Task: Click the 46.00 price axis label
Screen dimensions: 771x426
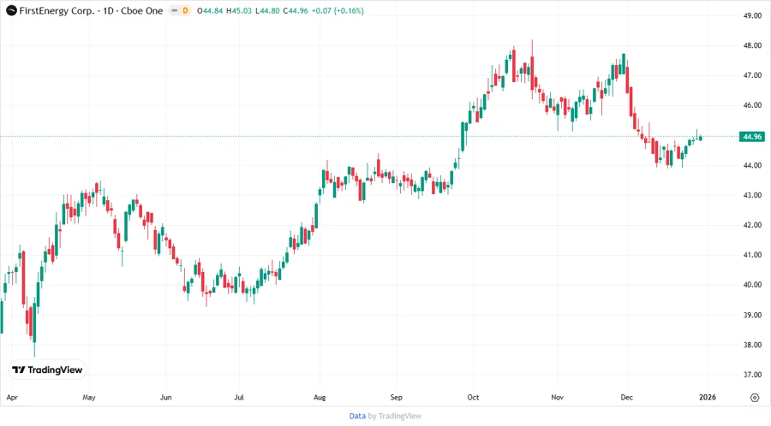Action: 752,105
